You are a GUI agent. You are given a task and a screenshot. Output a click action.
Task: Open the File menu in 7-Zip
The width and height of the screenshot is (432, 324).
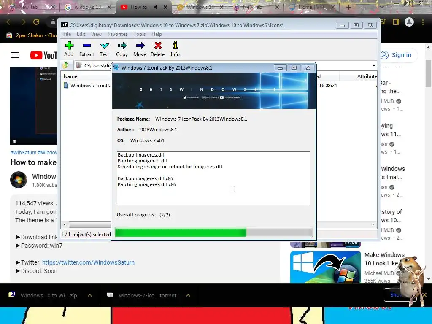coord(67,34)
